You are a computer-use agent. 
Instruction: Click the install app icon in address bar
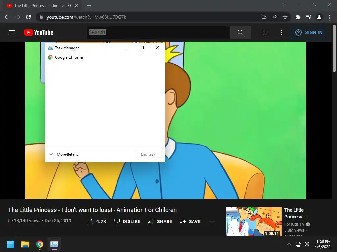[x=264, y=17]
